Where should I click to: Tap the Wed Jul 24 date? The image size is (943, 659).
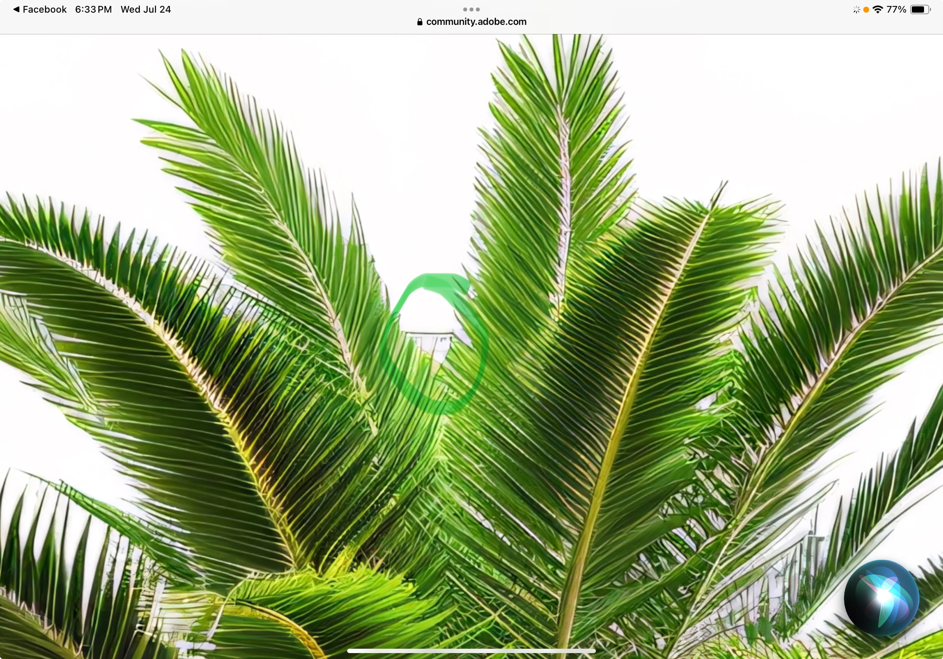coord(145,9)
